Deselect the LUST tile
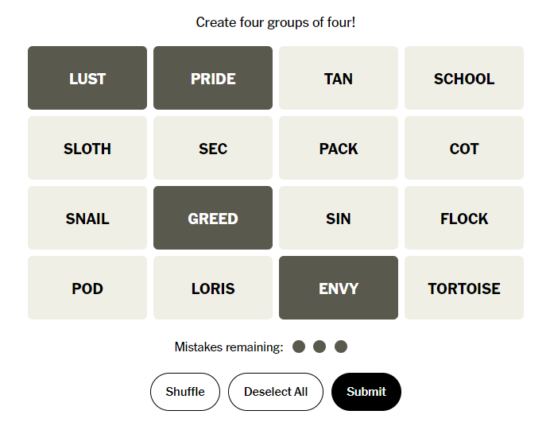The height and width of the screenshot is (430, 550). click(x=87, y=78)
